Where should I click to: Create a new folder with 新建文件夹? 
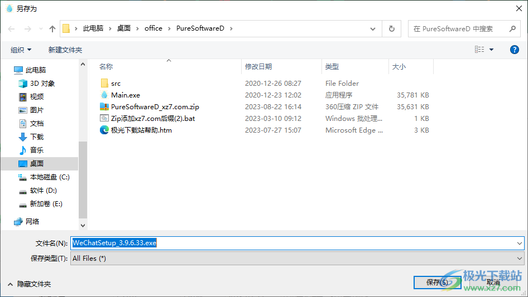pos(65,50)
